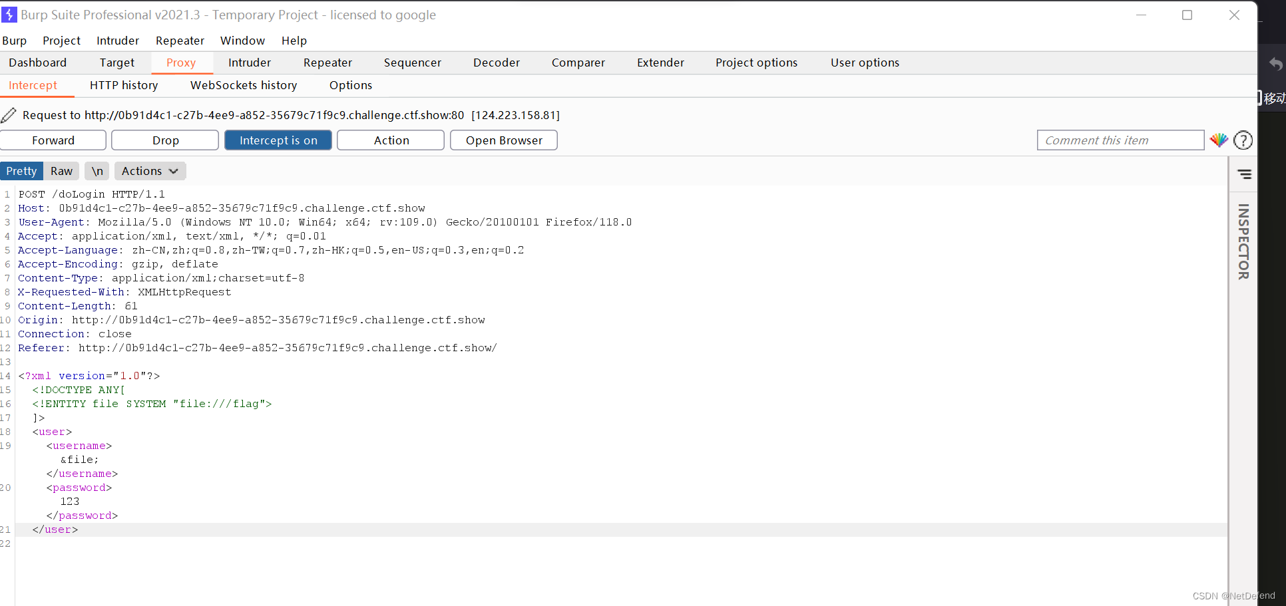Open the highlight color picker icon
This screenshot has height=606, width=1286.
pos(1219,140)
